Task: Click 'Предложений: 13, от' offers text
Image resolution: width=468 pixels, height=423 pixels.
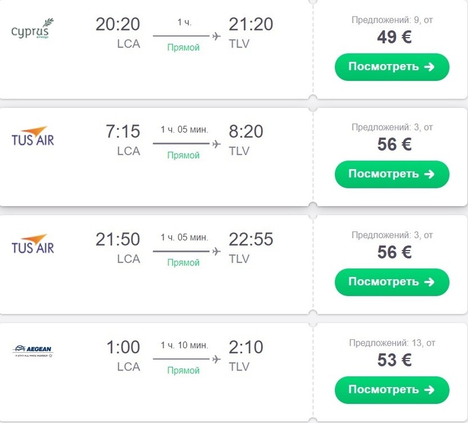Action: coord(392,343)
